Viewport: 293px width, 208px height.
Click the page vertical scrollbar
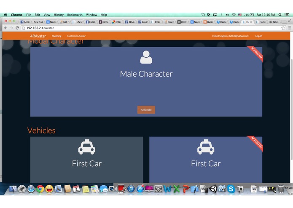click(291, 109)
